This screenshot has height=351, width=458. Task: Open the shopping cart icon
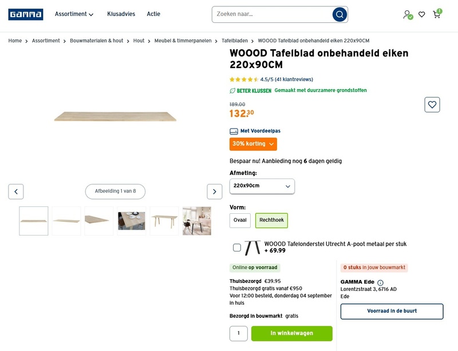(437, 14)
